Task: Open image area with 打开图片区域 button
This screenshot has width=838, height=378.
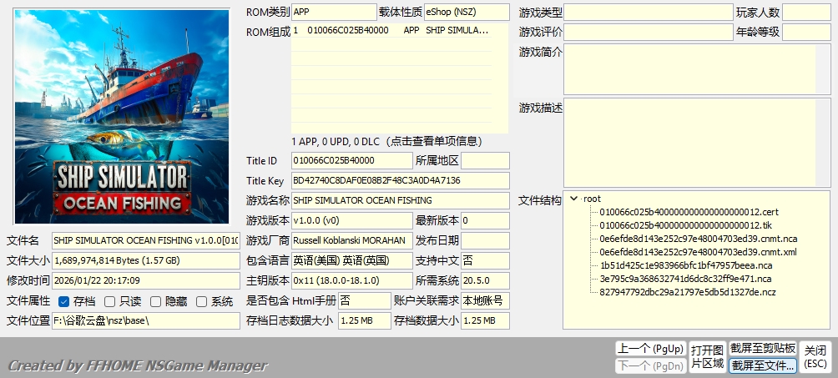Action: click(x=707, y=356)
